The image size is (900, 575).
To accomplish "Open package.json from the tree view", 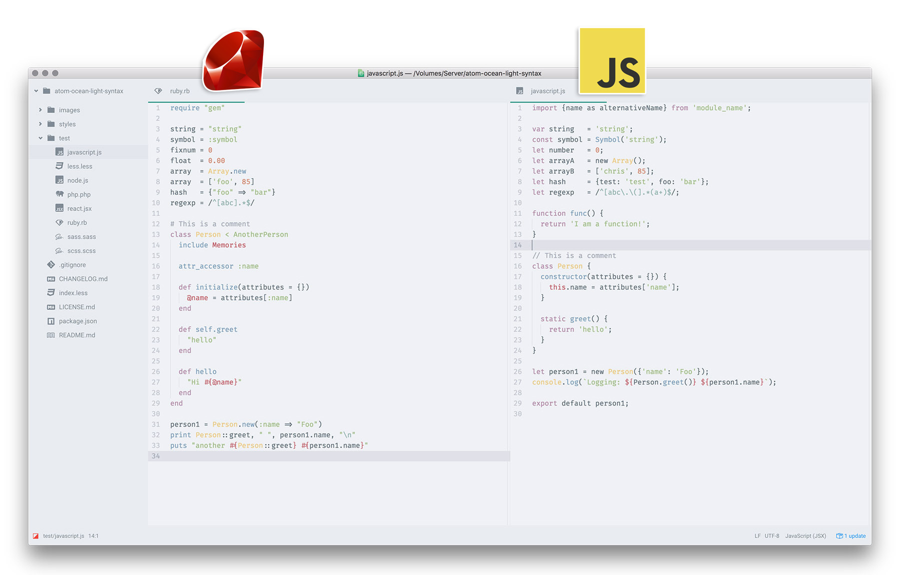I will pos(78,321).
